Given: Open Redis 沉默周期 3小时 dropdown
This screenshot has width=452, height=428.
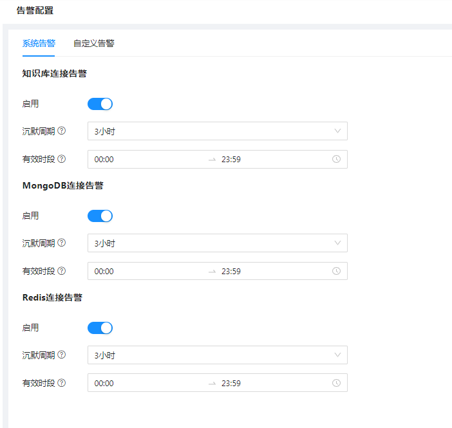Looking at the screenshot, I should pyautogui.click(x=217, y=355).
